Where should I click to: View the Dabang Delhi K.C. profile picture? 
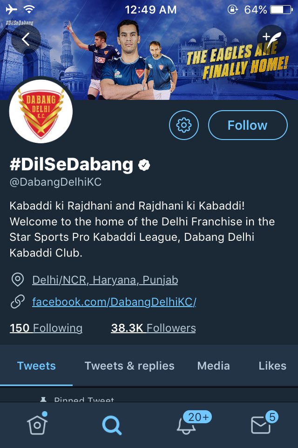[41, 111]
